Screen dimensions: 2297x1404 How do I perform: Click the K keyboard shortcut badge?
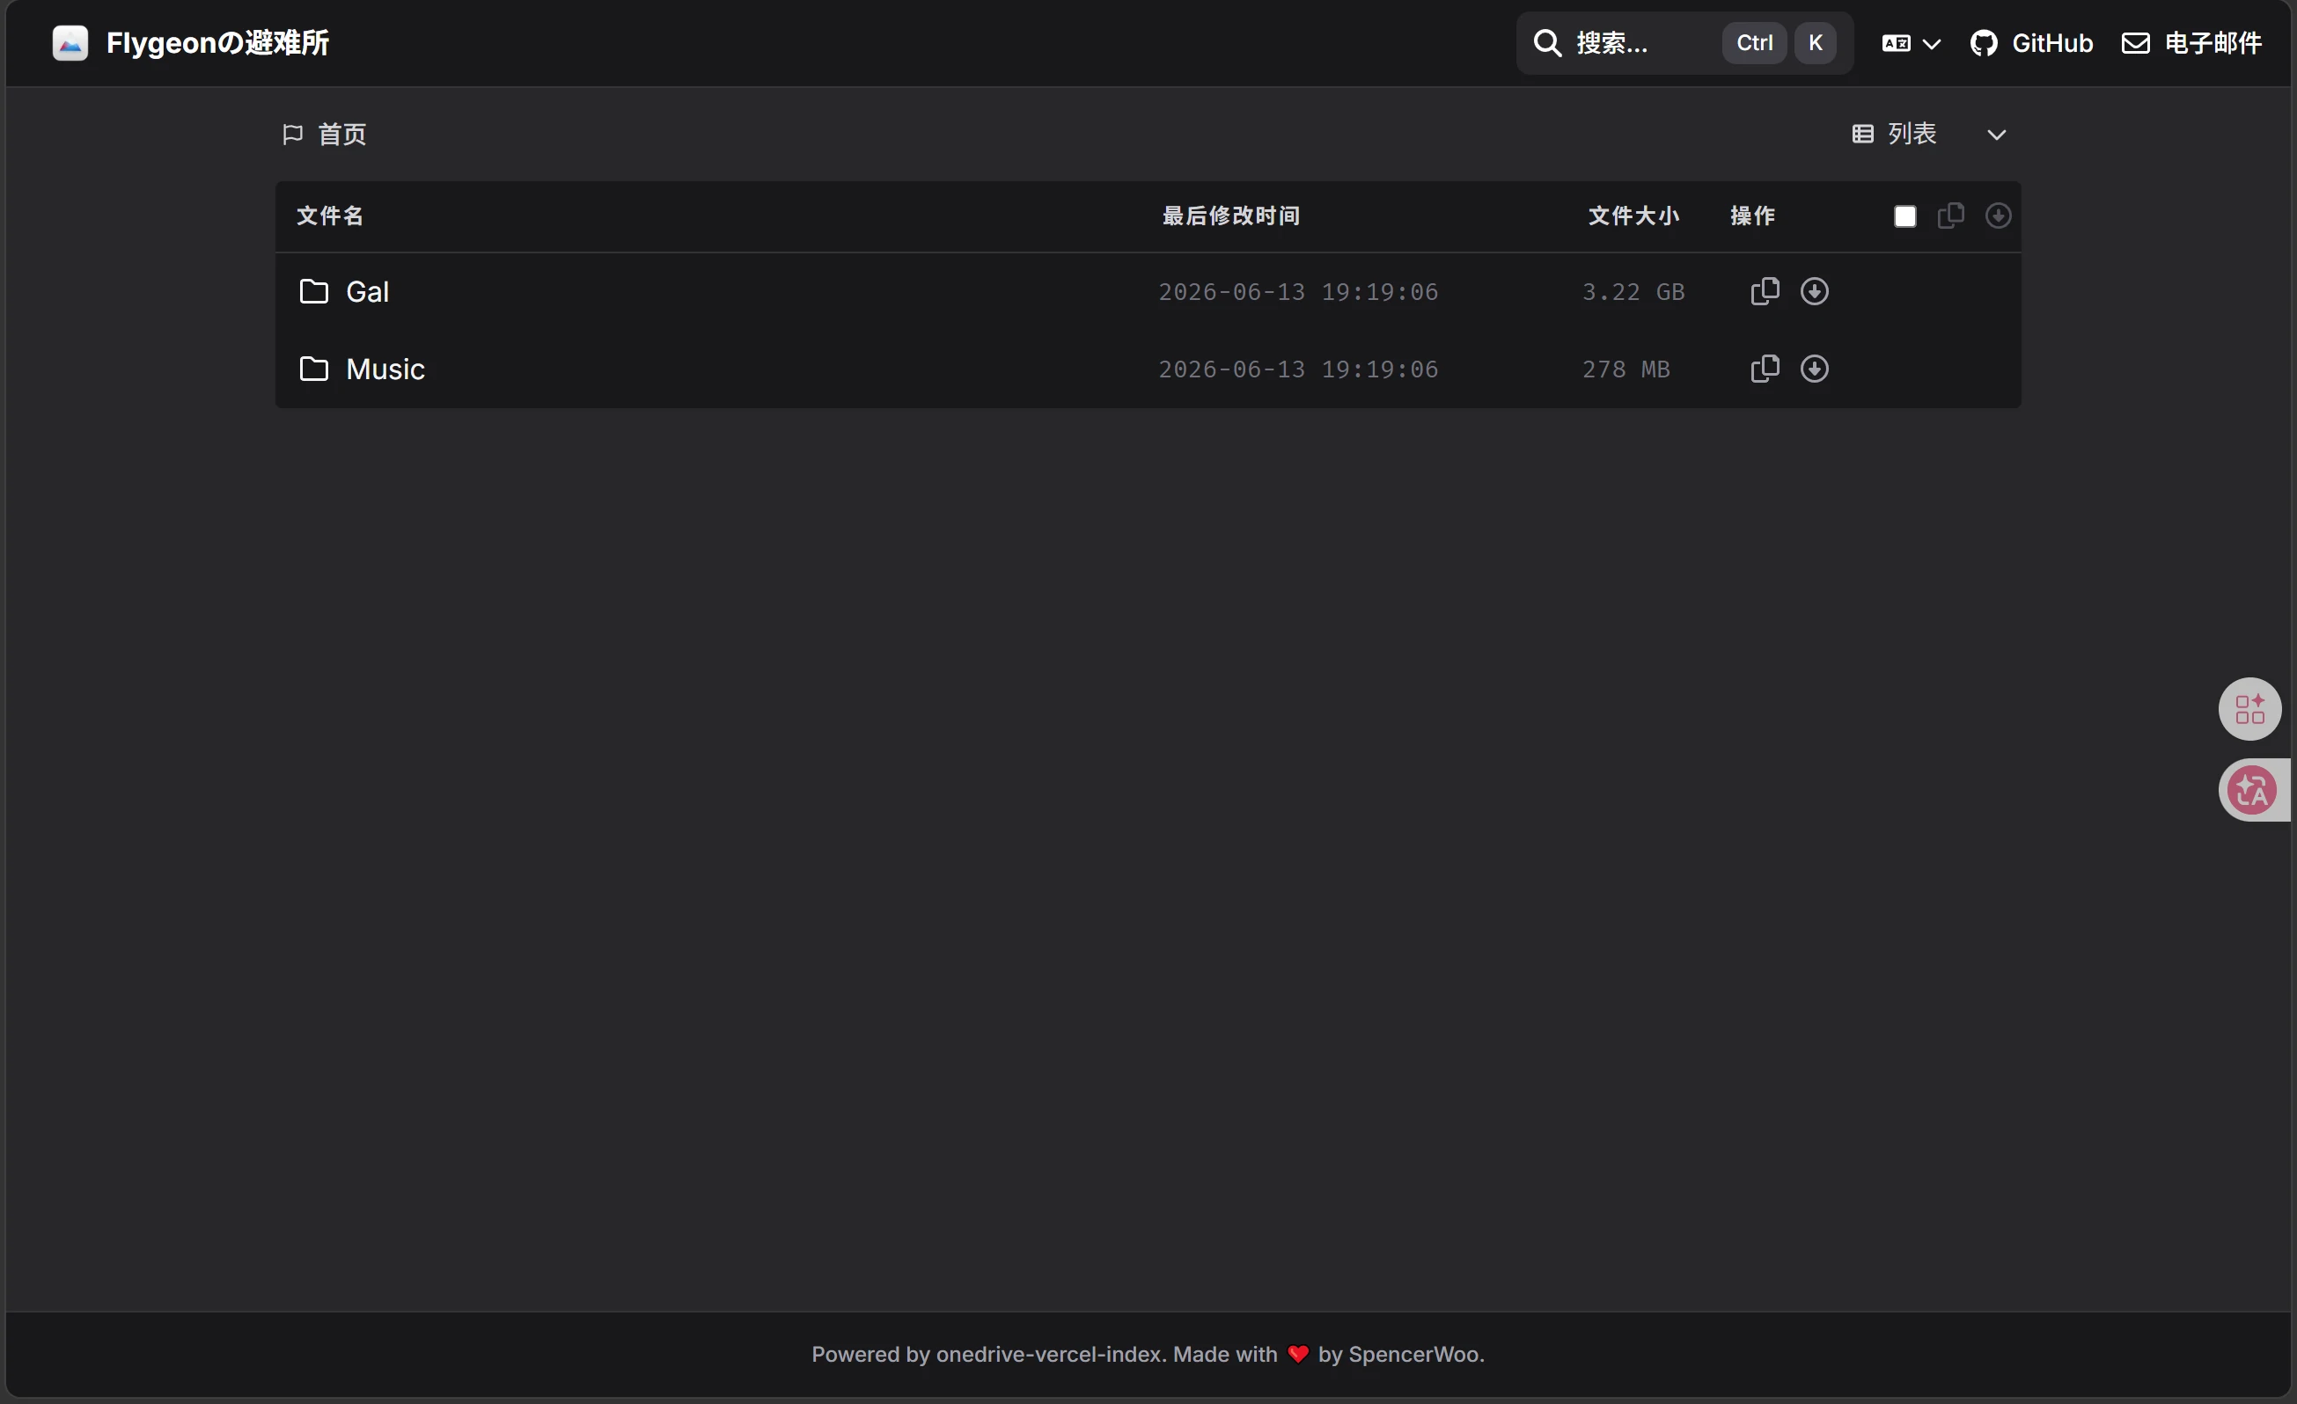(x=1814, y=43)
